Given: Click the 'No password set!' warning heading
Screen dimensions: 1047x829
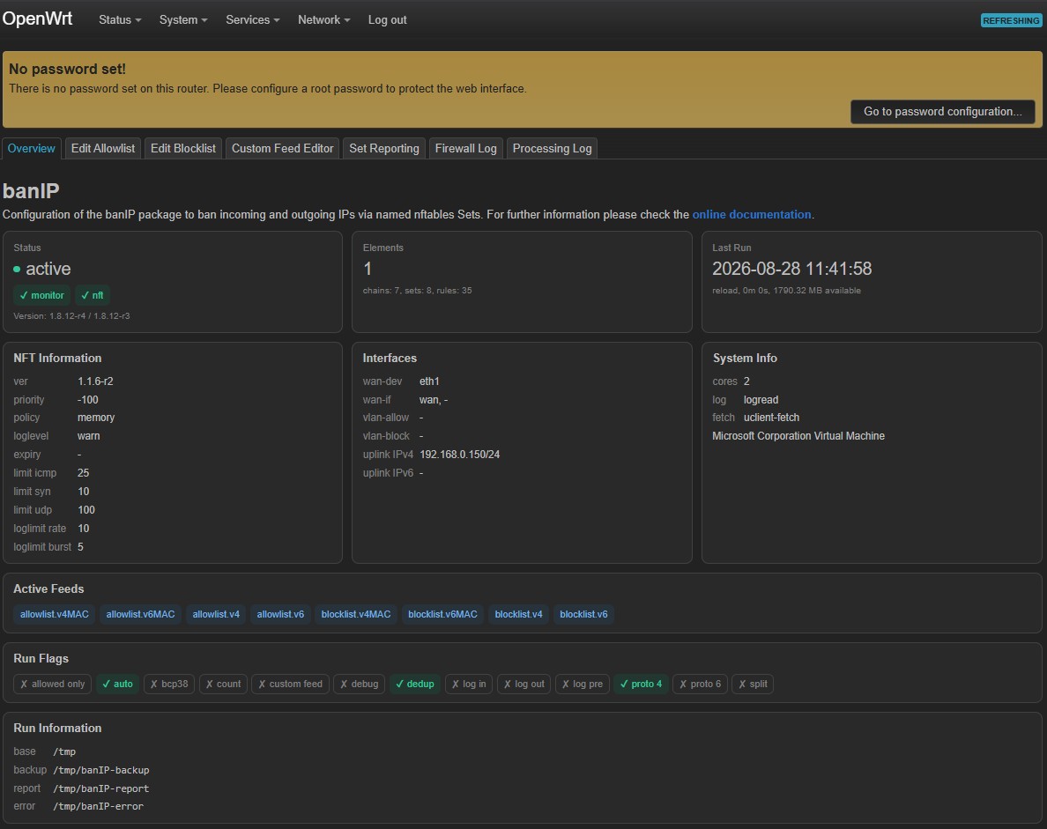Looking at the screenshot, I should click(67, 69).
